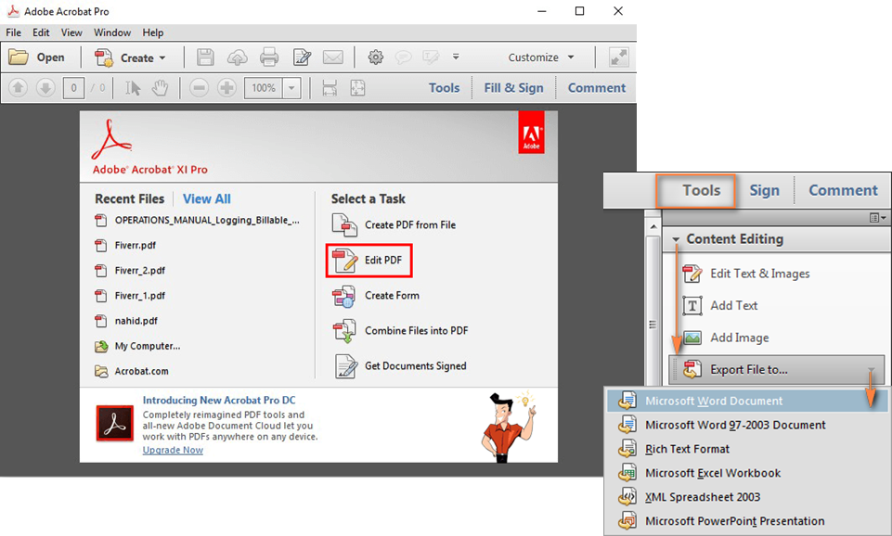The image size is (892, 536).
Task: Click the Acrobat.com entry
Action: pyautogui.click(x=132, y=371)
